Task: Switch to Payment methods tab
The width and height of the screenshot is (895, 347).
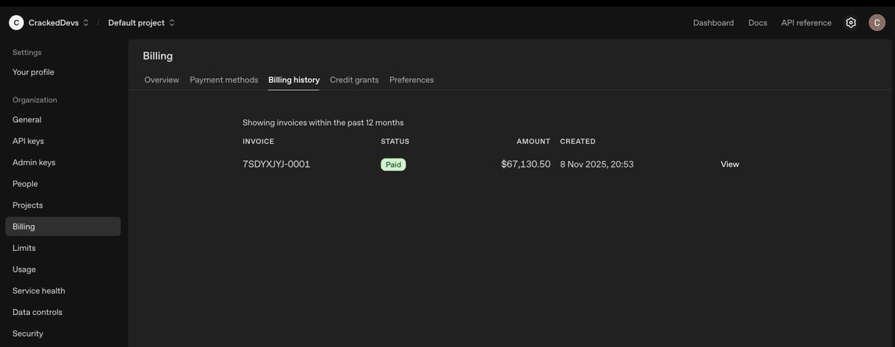Action: click(x=224, y=80)
